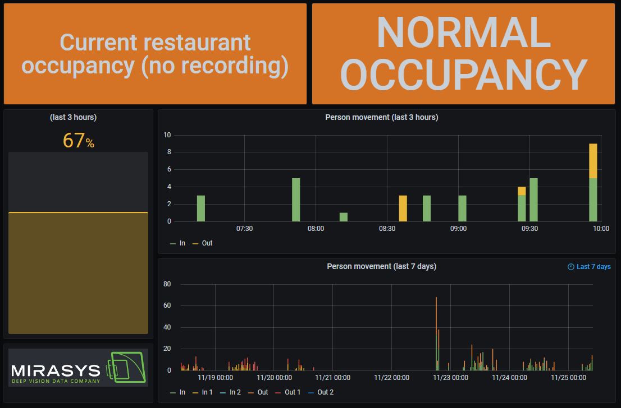Screen dimensions: 621x408
Task: Click the 08:30 time axis label
Action: [x=387, y=229]
